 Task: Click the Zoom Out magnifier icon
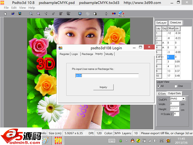click(x=39, y=14)
